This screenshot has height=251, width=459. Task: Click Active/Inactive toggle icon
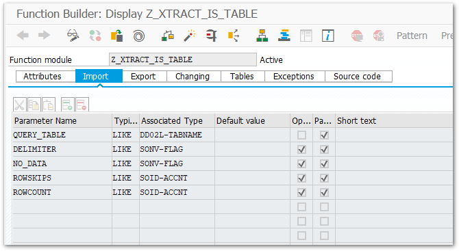point(95,36)
